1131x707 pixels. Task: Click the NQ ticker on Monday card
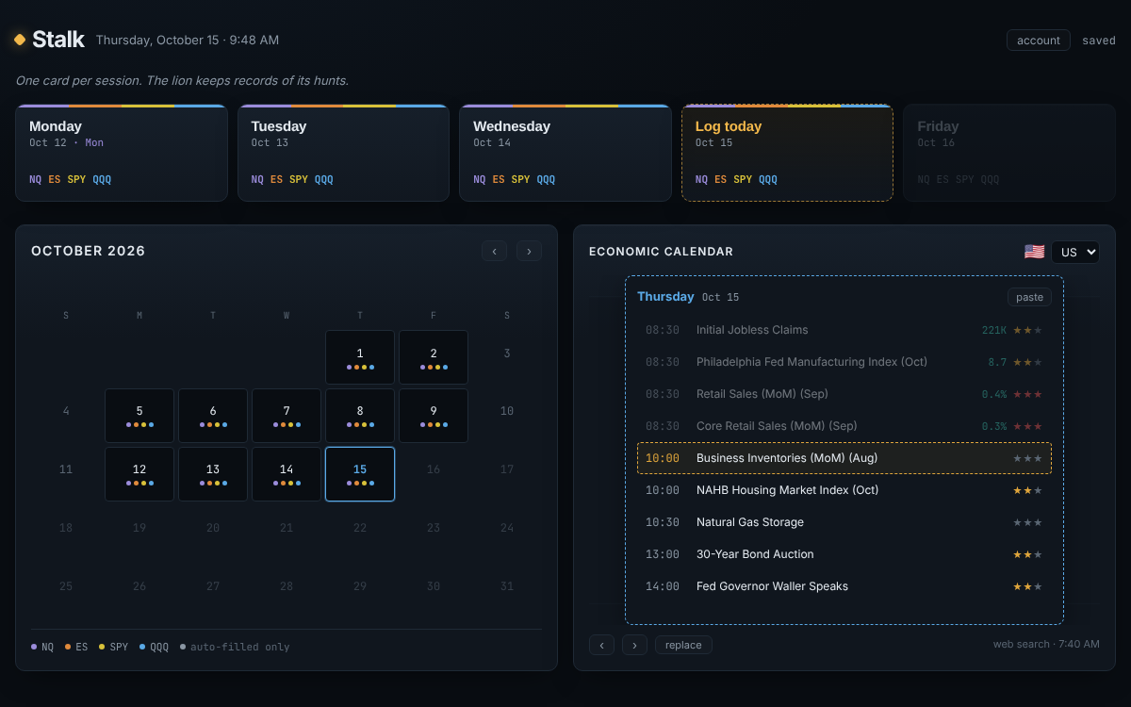pyautogui.click(x=36, y=179)
